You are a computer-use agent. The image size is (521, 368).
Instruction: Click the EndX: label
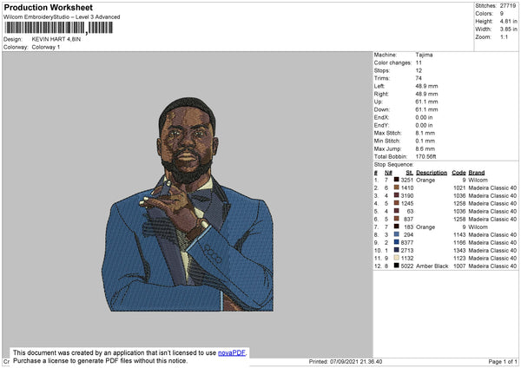pyautogui.click(x=381, y=117)
